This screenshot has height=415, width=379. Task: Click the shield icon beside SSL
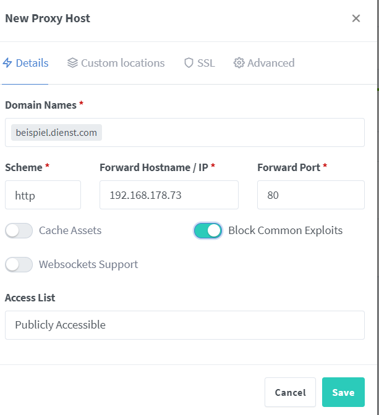(189, 63)
